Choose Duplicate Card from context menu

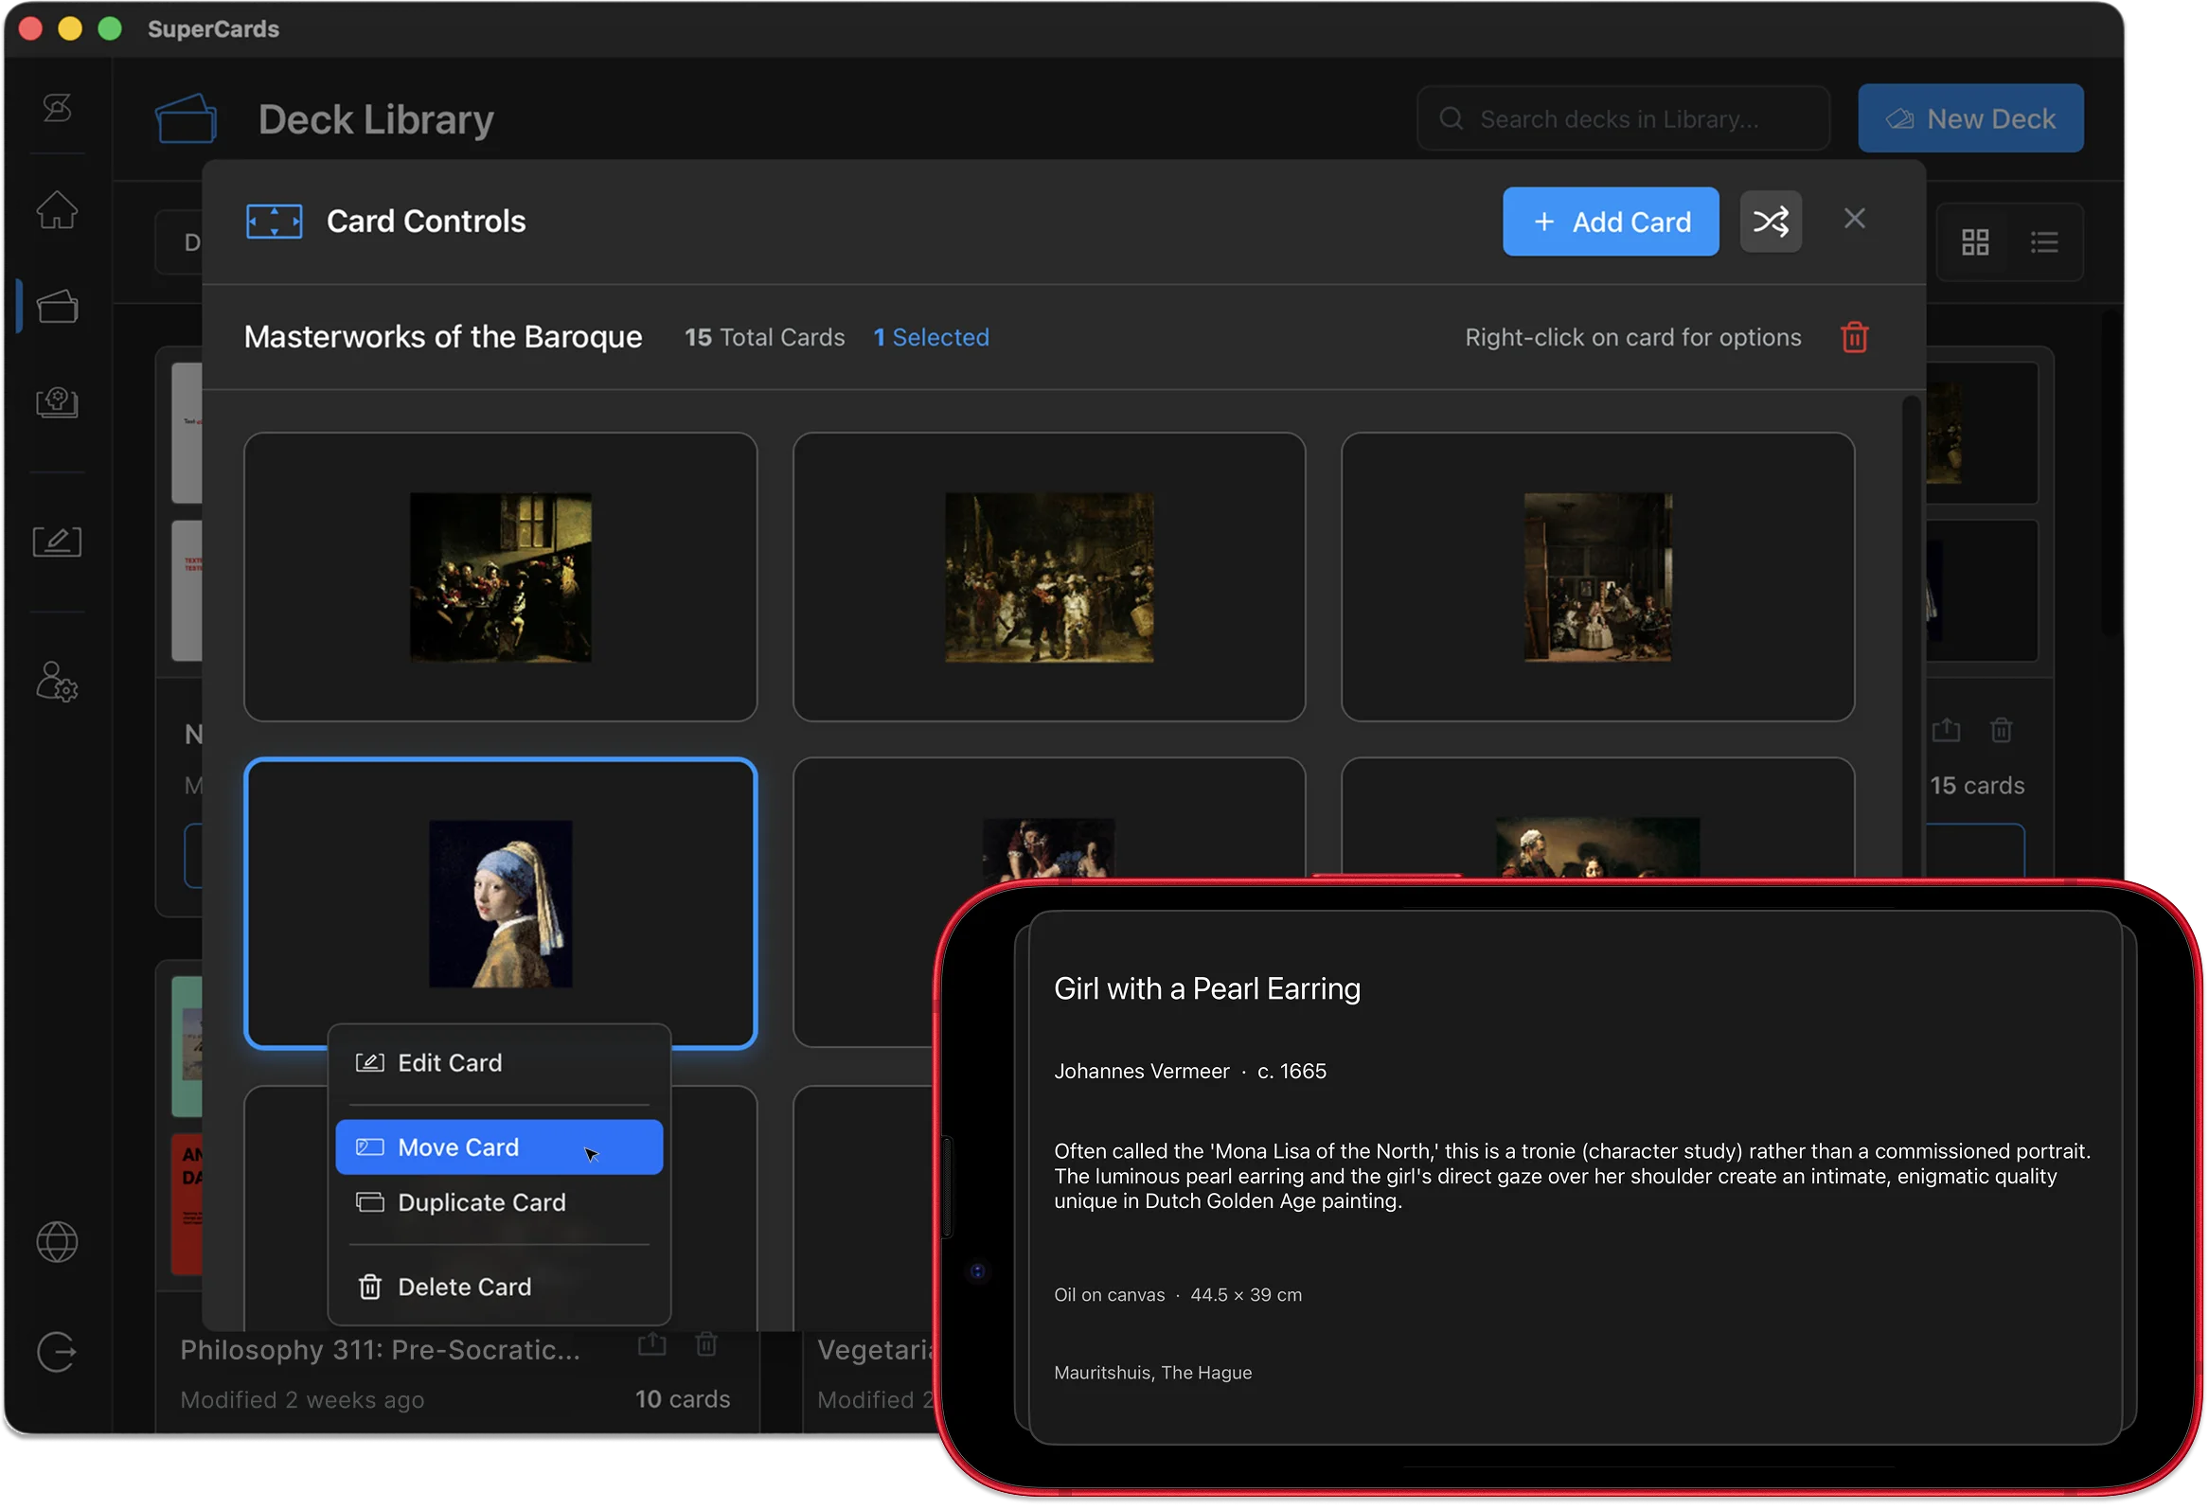[500, 1204]
